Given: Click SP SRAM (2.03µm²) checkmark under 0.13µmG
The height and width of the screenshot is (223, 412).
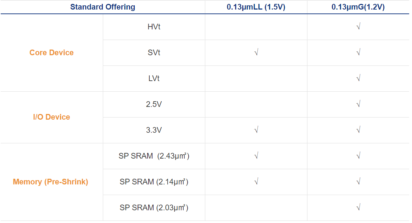Looking at the screenshot, I should (x=358, y=208).
